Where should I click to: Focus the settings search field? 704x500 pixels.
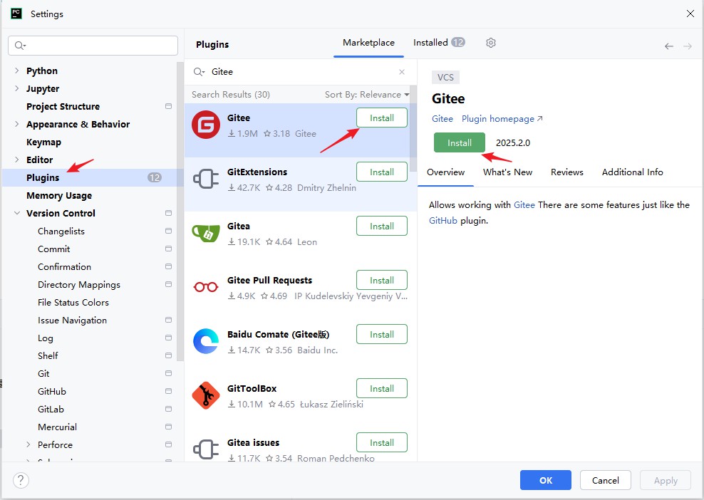93,46
